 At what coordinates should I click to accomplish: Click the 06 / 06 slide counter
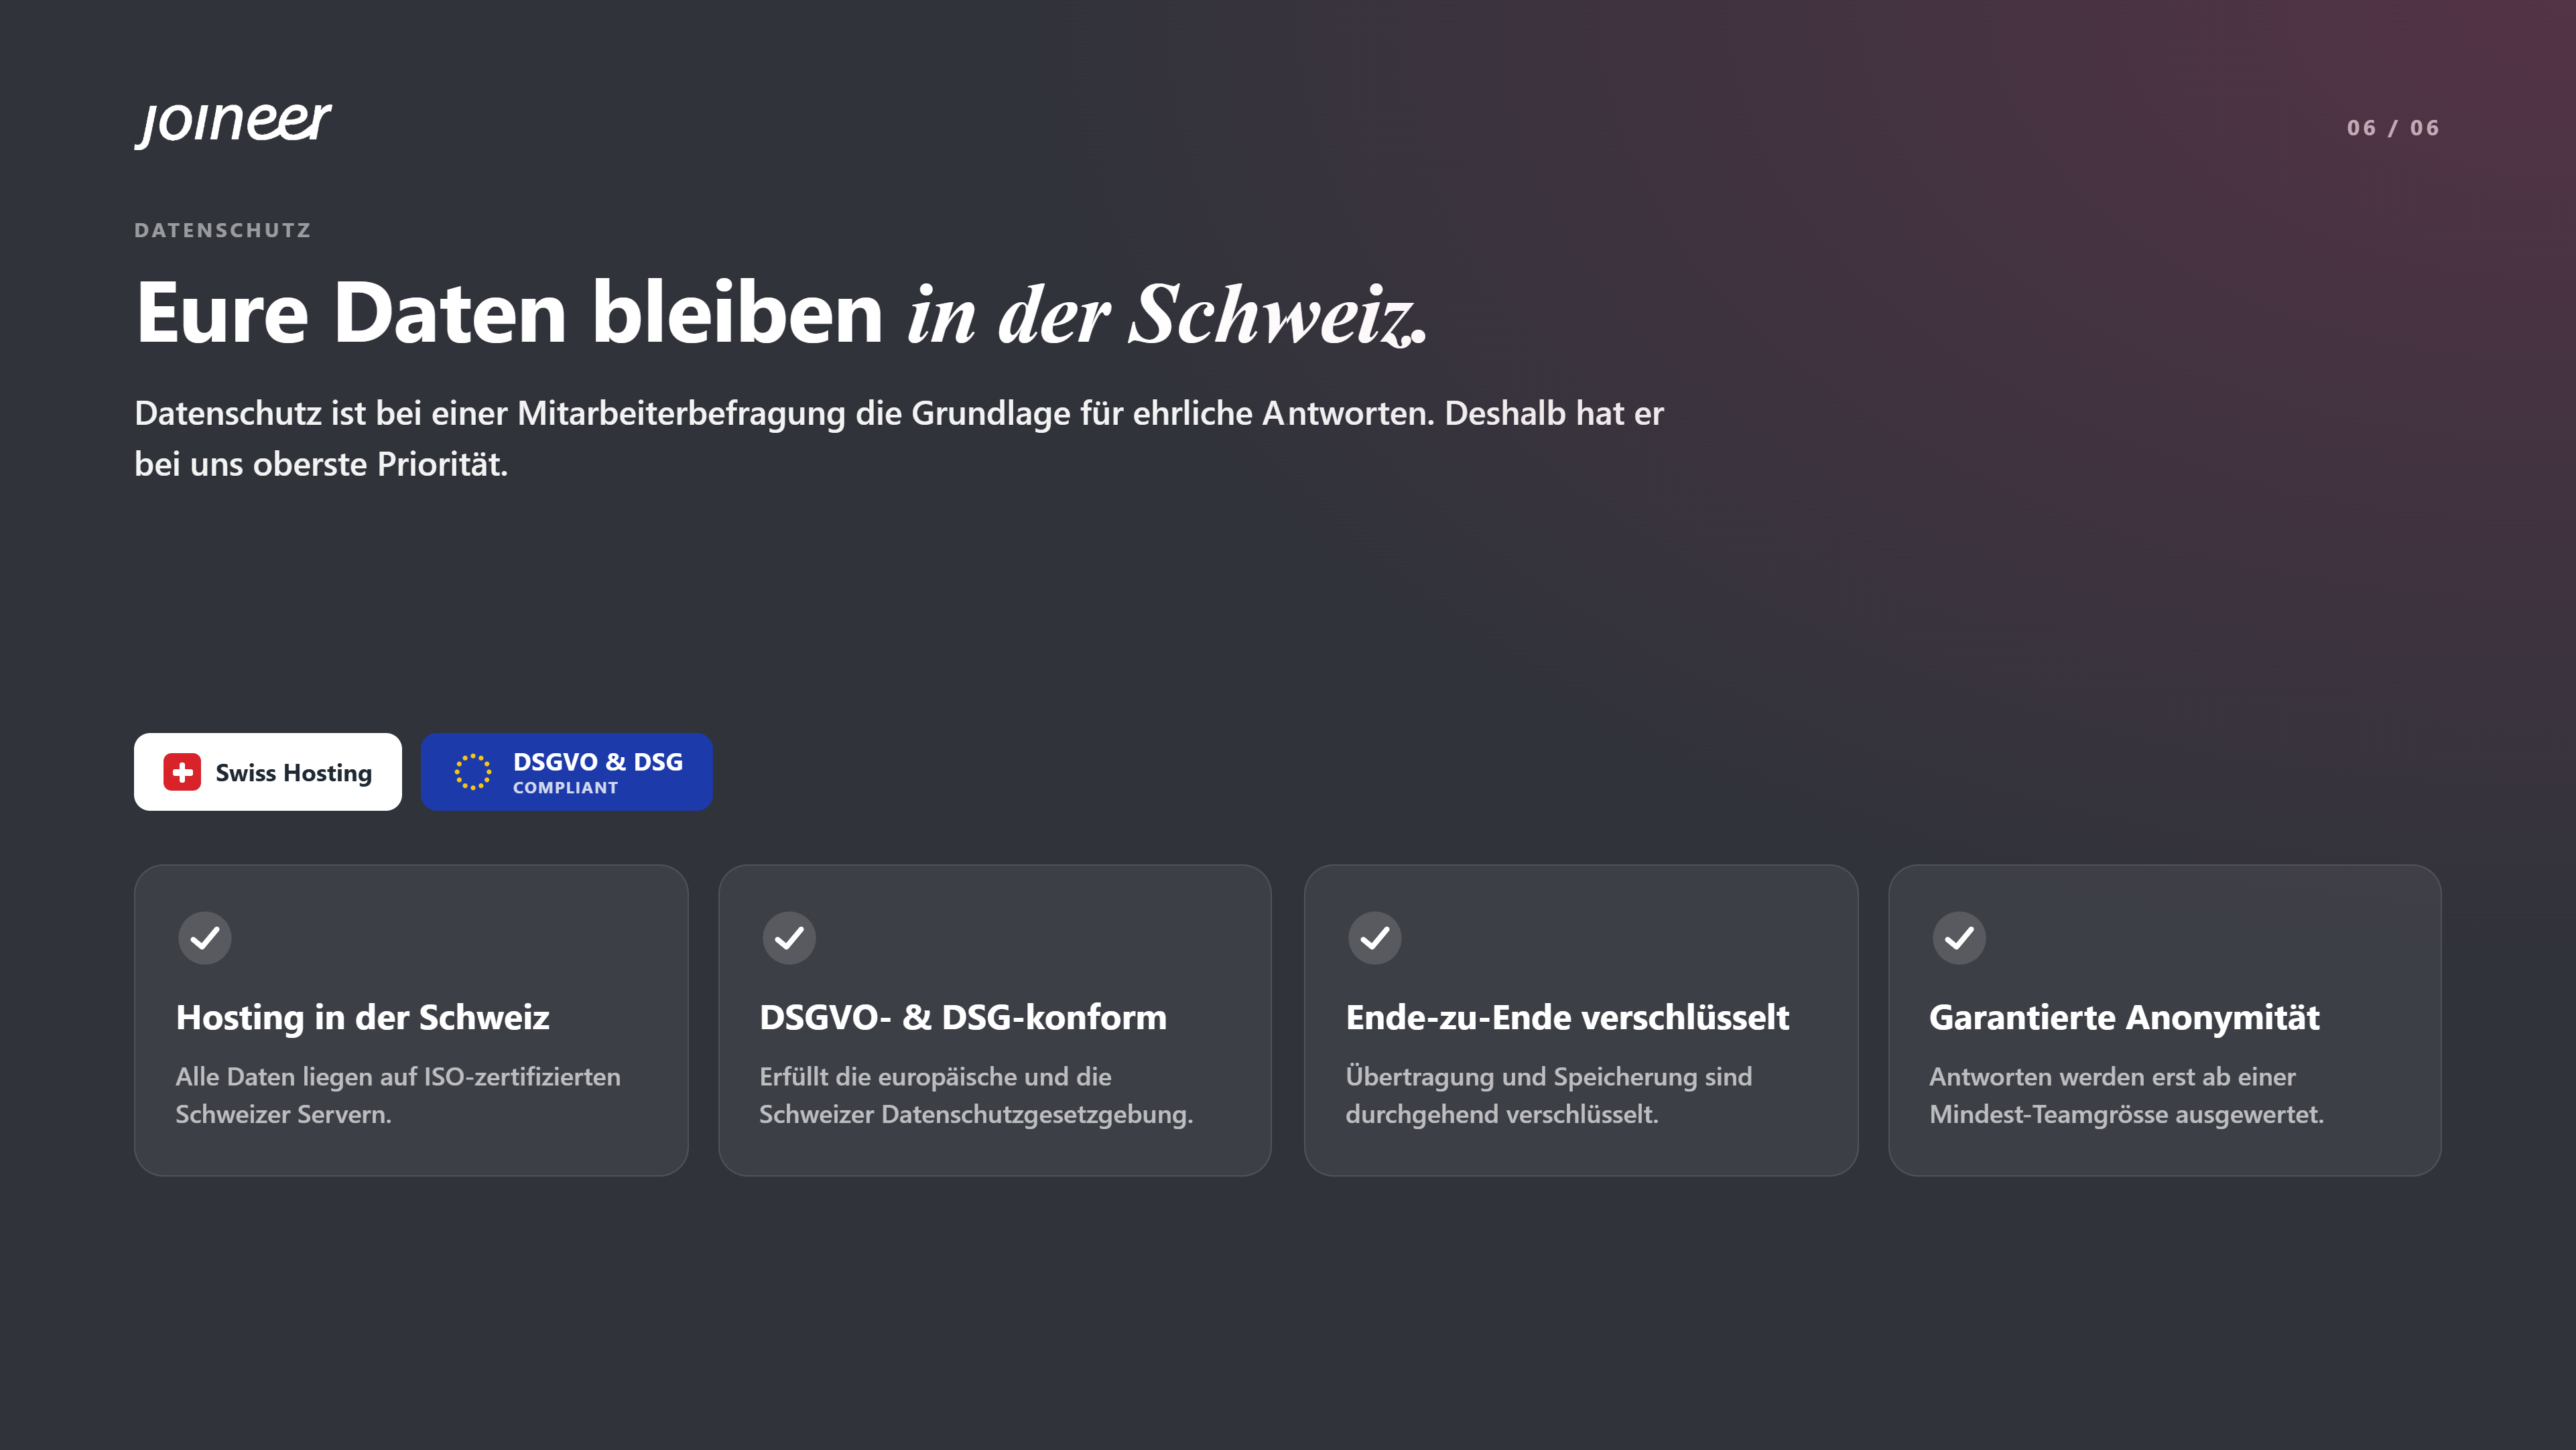[2393, 128]
